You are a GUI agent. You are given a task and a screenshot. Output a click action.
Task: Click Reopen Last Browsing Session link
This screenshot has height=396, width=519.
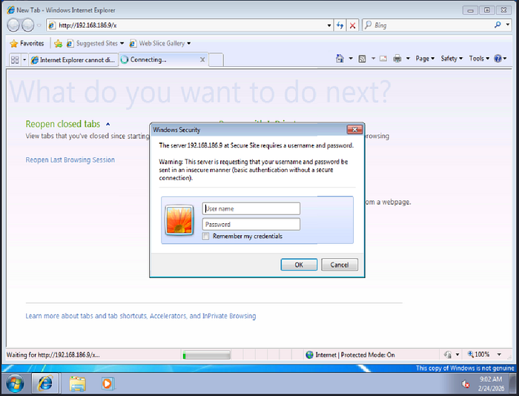tap(70, 160)
